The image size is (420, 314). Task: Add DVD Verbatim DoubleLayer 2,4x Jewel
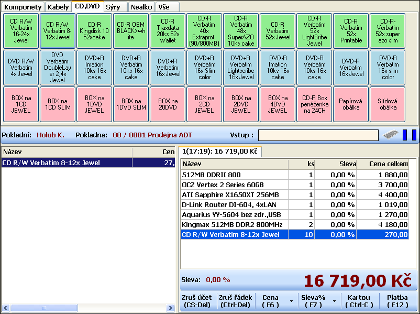(x=58, y=68)
